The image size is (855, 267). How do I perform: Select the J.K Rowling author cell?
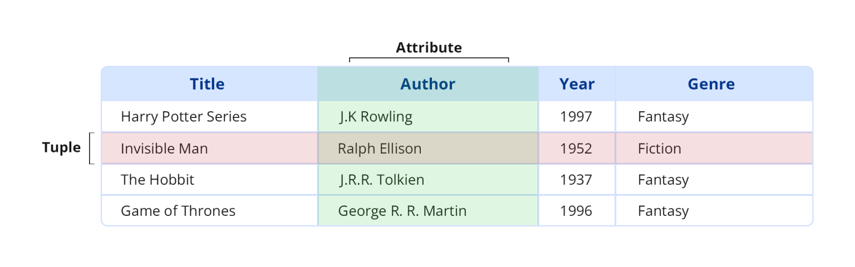tap(376, 117)
